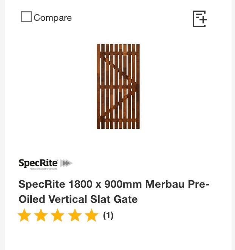Click "1800 x 900mm" in the product title

tap(105, 184)
